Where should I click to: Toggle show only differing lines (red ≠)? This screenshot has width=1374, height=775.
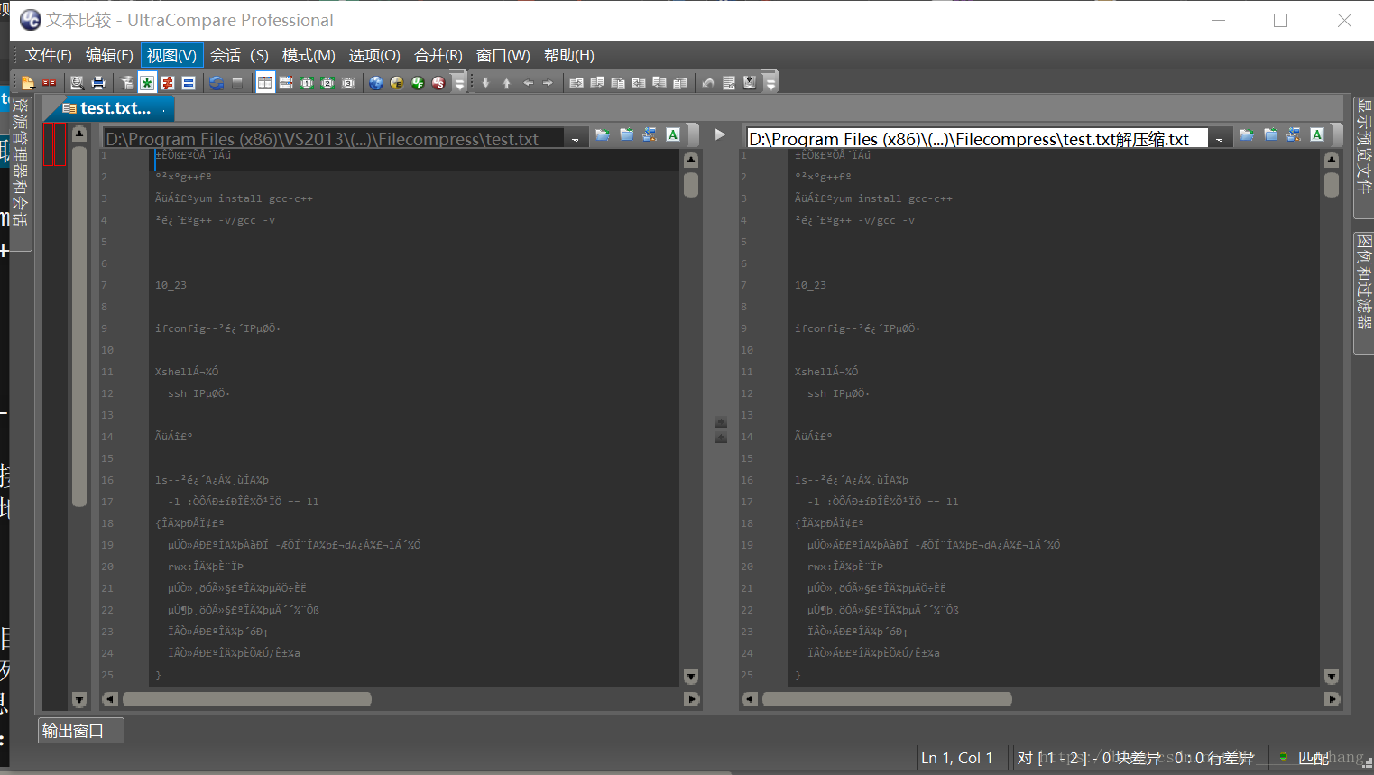pyautogui.click(x=168, y=83)
